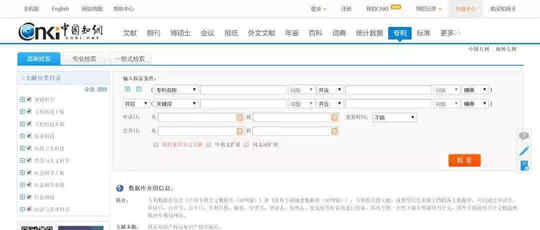Toggle the 仅检索有全文文献 checkbox
Viewport: 540px width, 230px height.
155,145
